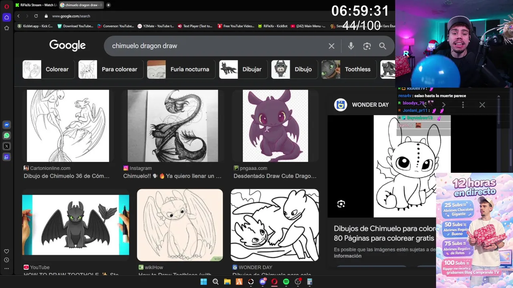Screen dimensions: 513x288
Task: Filter images by Dibujar chip
Action: (x=243, y=70)
